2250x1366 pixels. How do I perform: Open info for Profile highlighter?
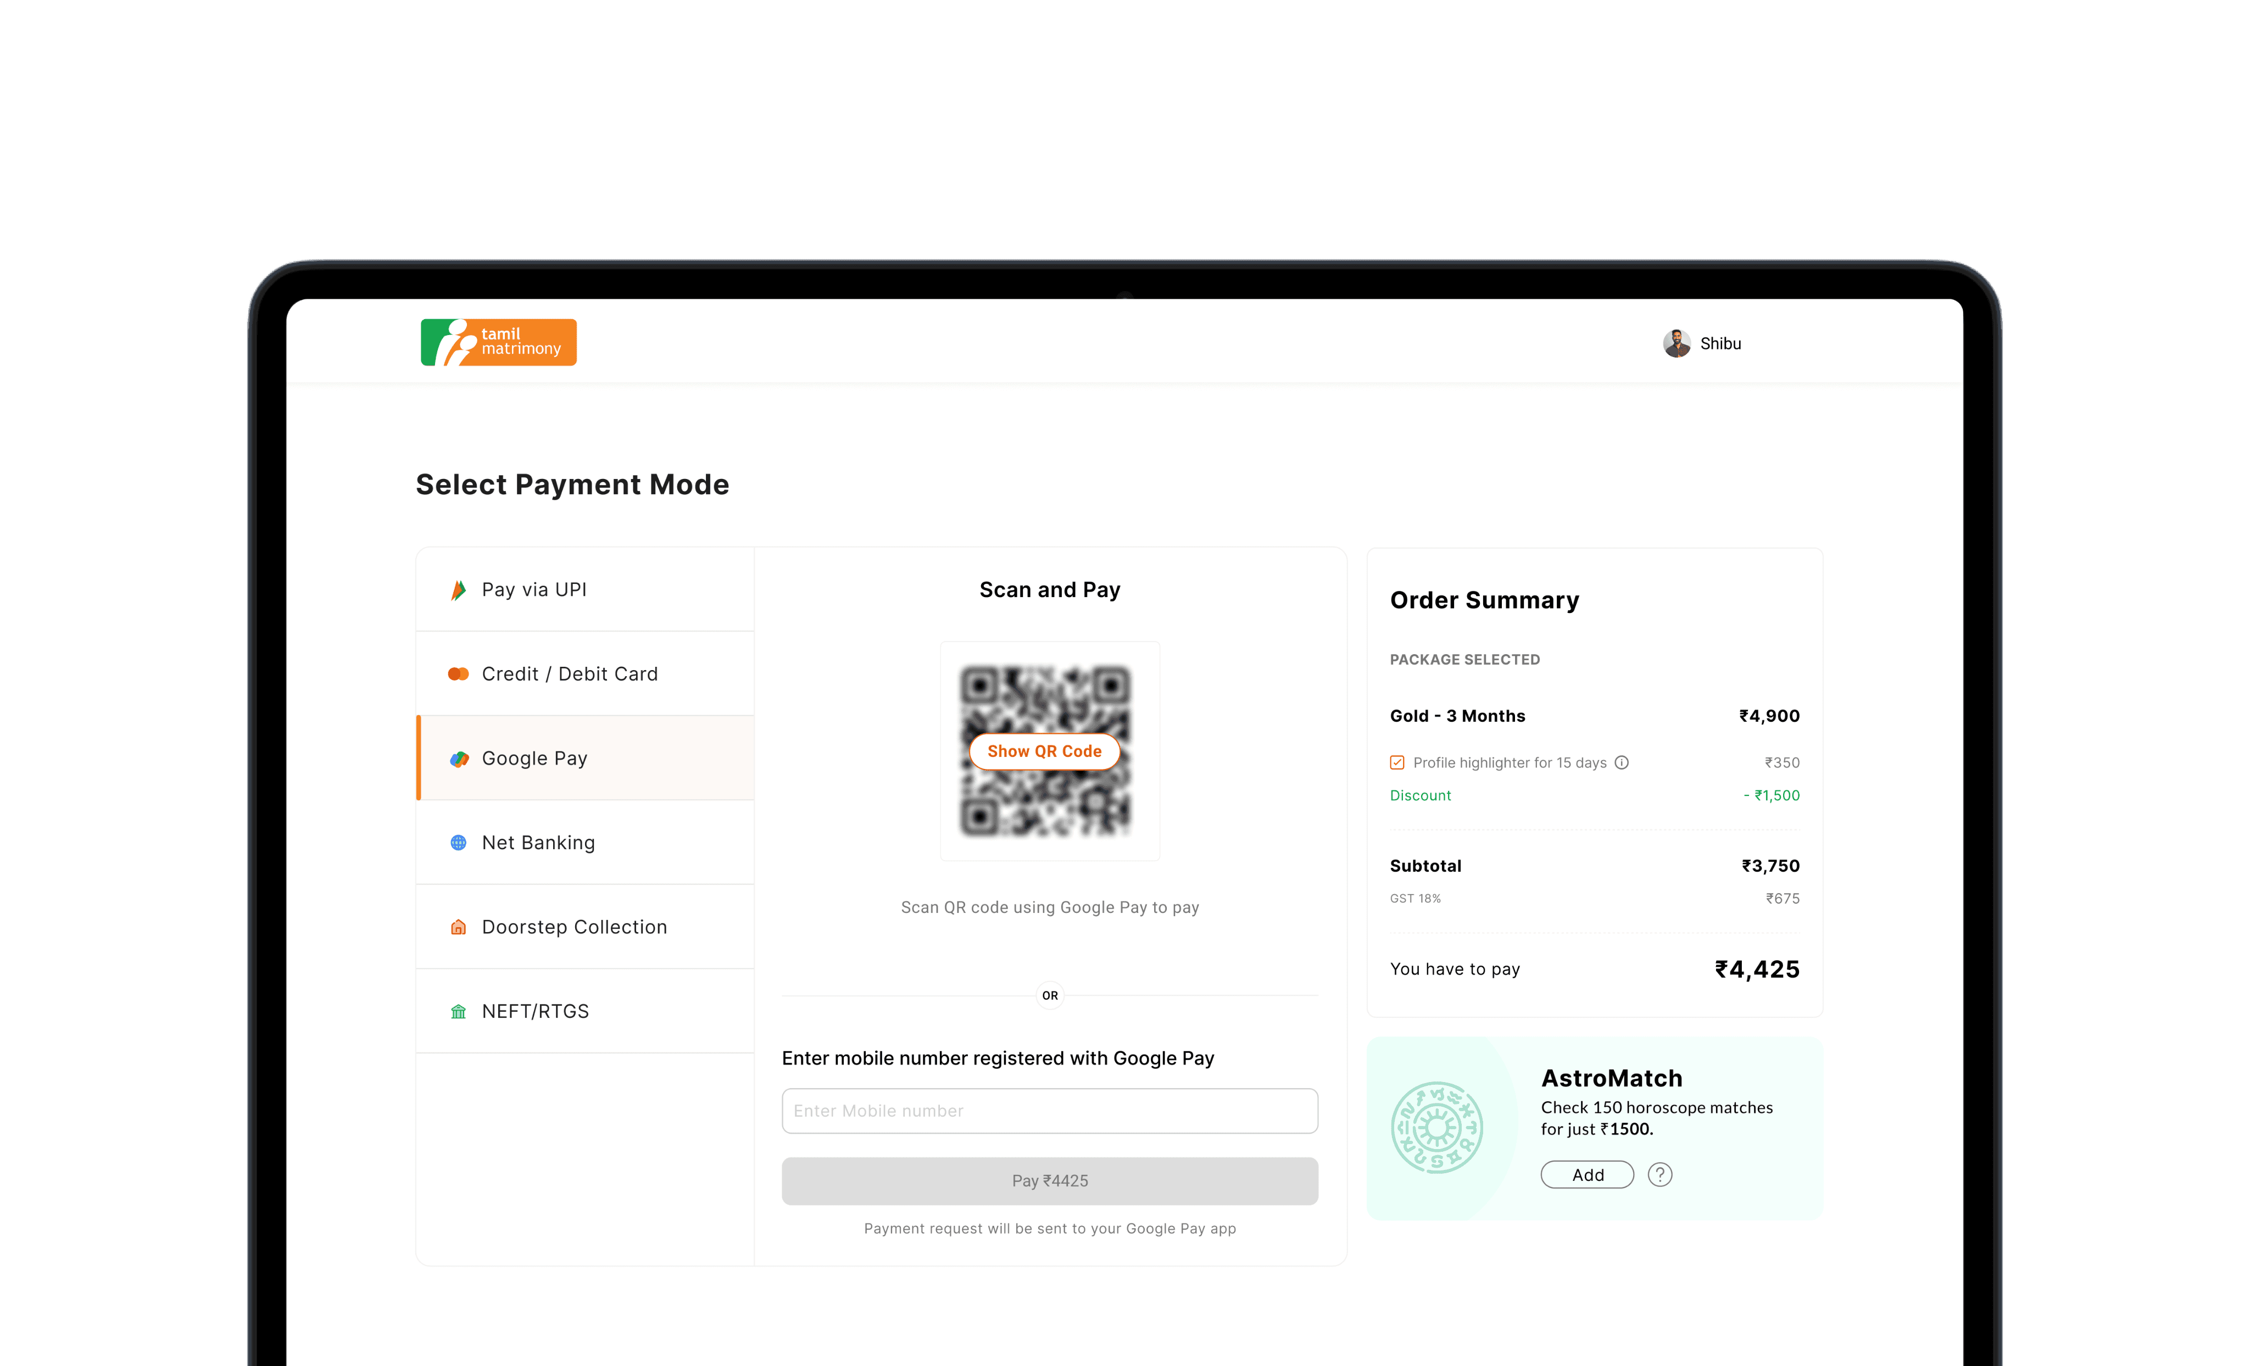(x=1622, y=762)
